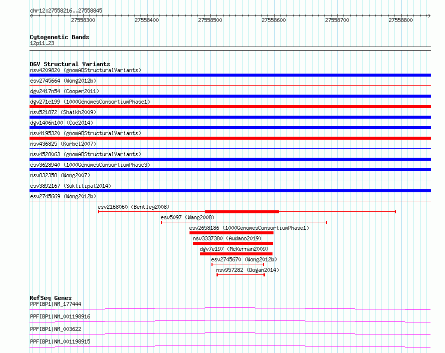Click nsv4195320 gnomAD red variant bar
The width and height of the screenshot is (445, 353).
pyautogui.click(x=230, y=138)
